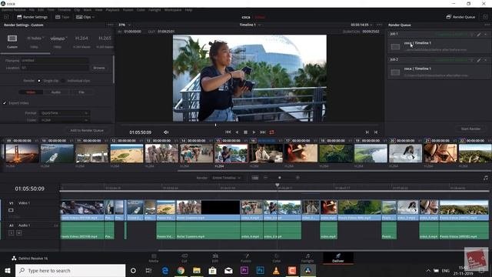Solo the Audio 1 track
The width and height of the screenshot is (492, 277).
11,232
